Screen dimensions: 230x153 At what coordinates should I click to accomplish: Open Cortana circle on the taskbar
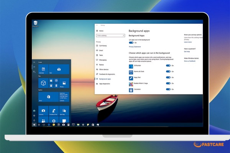[39, 125]
